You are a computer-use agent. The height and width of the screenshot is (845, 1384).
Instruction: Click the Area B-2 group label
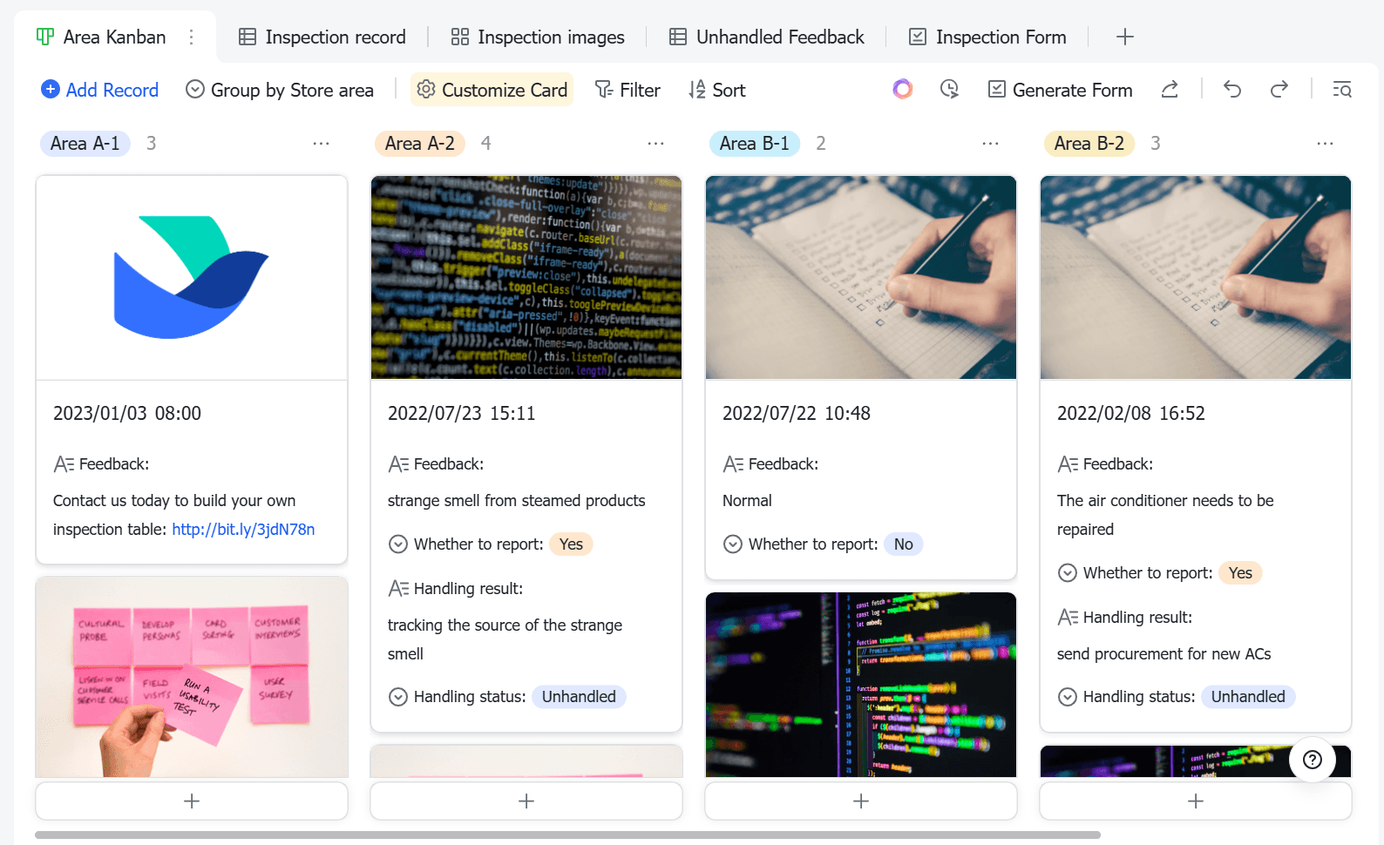1089,143
